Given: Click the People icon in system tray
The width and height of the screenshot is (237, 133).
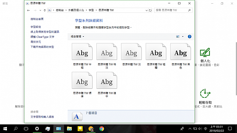Looking at the screenshot, I should click(x=182, y=129).
